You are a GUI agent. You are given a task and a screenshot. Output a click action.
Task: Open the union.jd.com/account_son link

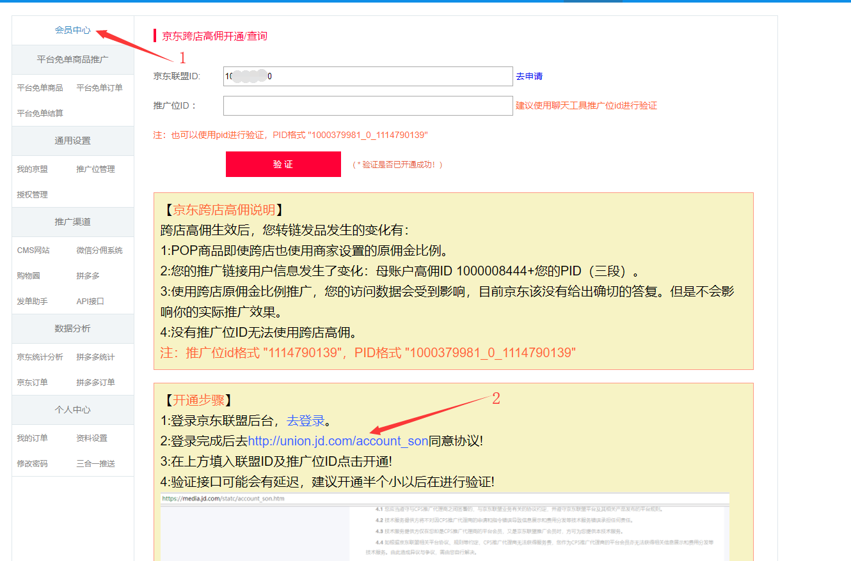[338, 441]
